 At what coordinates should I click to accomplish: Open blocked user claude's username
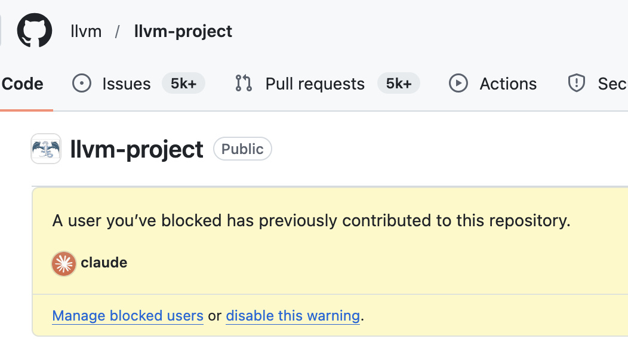pos(105,263)
